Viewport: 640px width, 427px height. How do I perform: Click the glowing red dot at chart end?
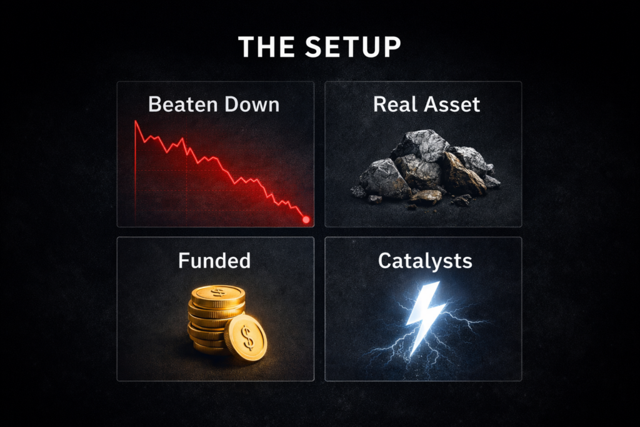pyautogui.click(x=306, y=219)
